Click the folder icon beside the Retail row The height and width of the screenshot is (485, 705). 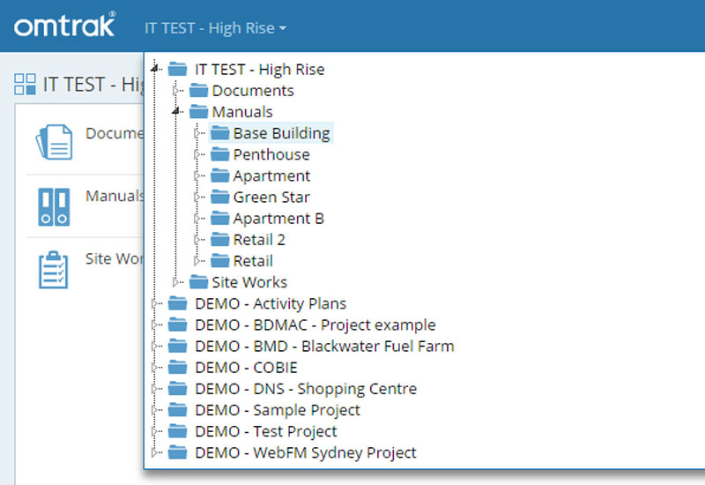[x=219, y=260]
